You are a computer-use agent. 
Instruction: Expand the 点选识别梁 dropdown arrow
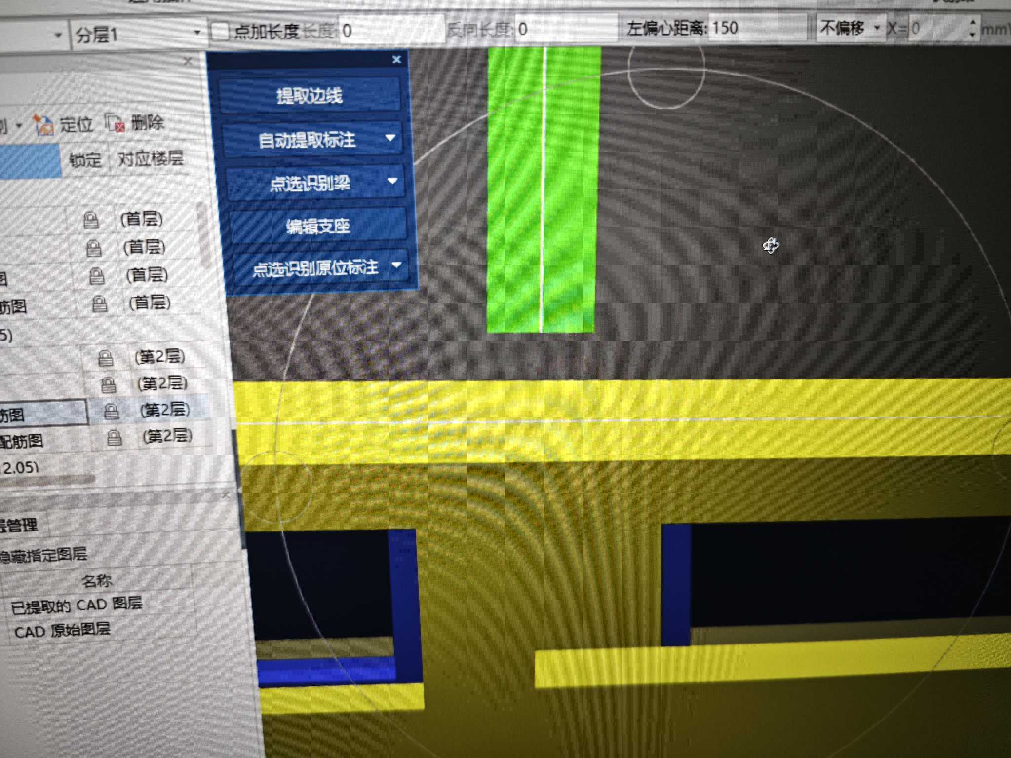coord(392,181)
